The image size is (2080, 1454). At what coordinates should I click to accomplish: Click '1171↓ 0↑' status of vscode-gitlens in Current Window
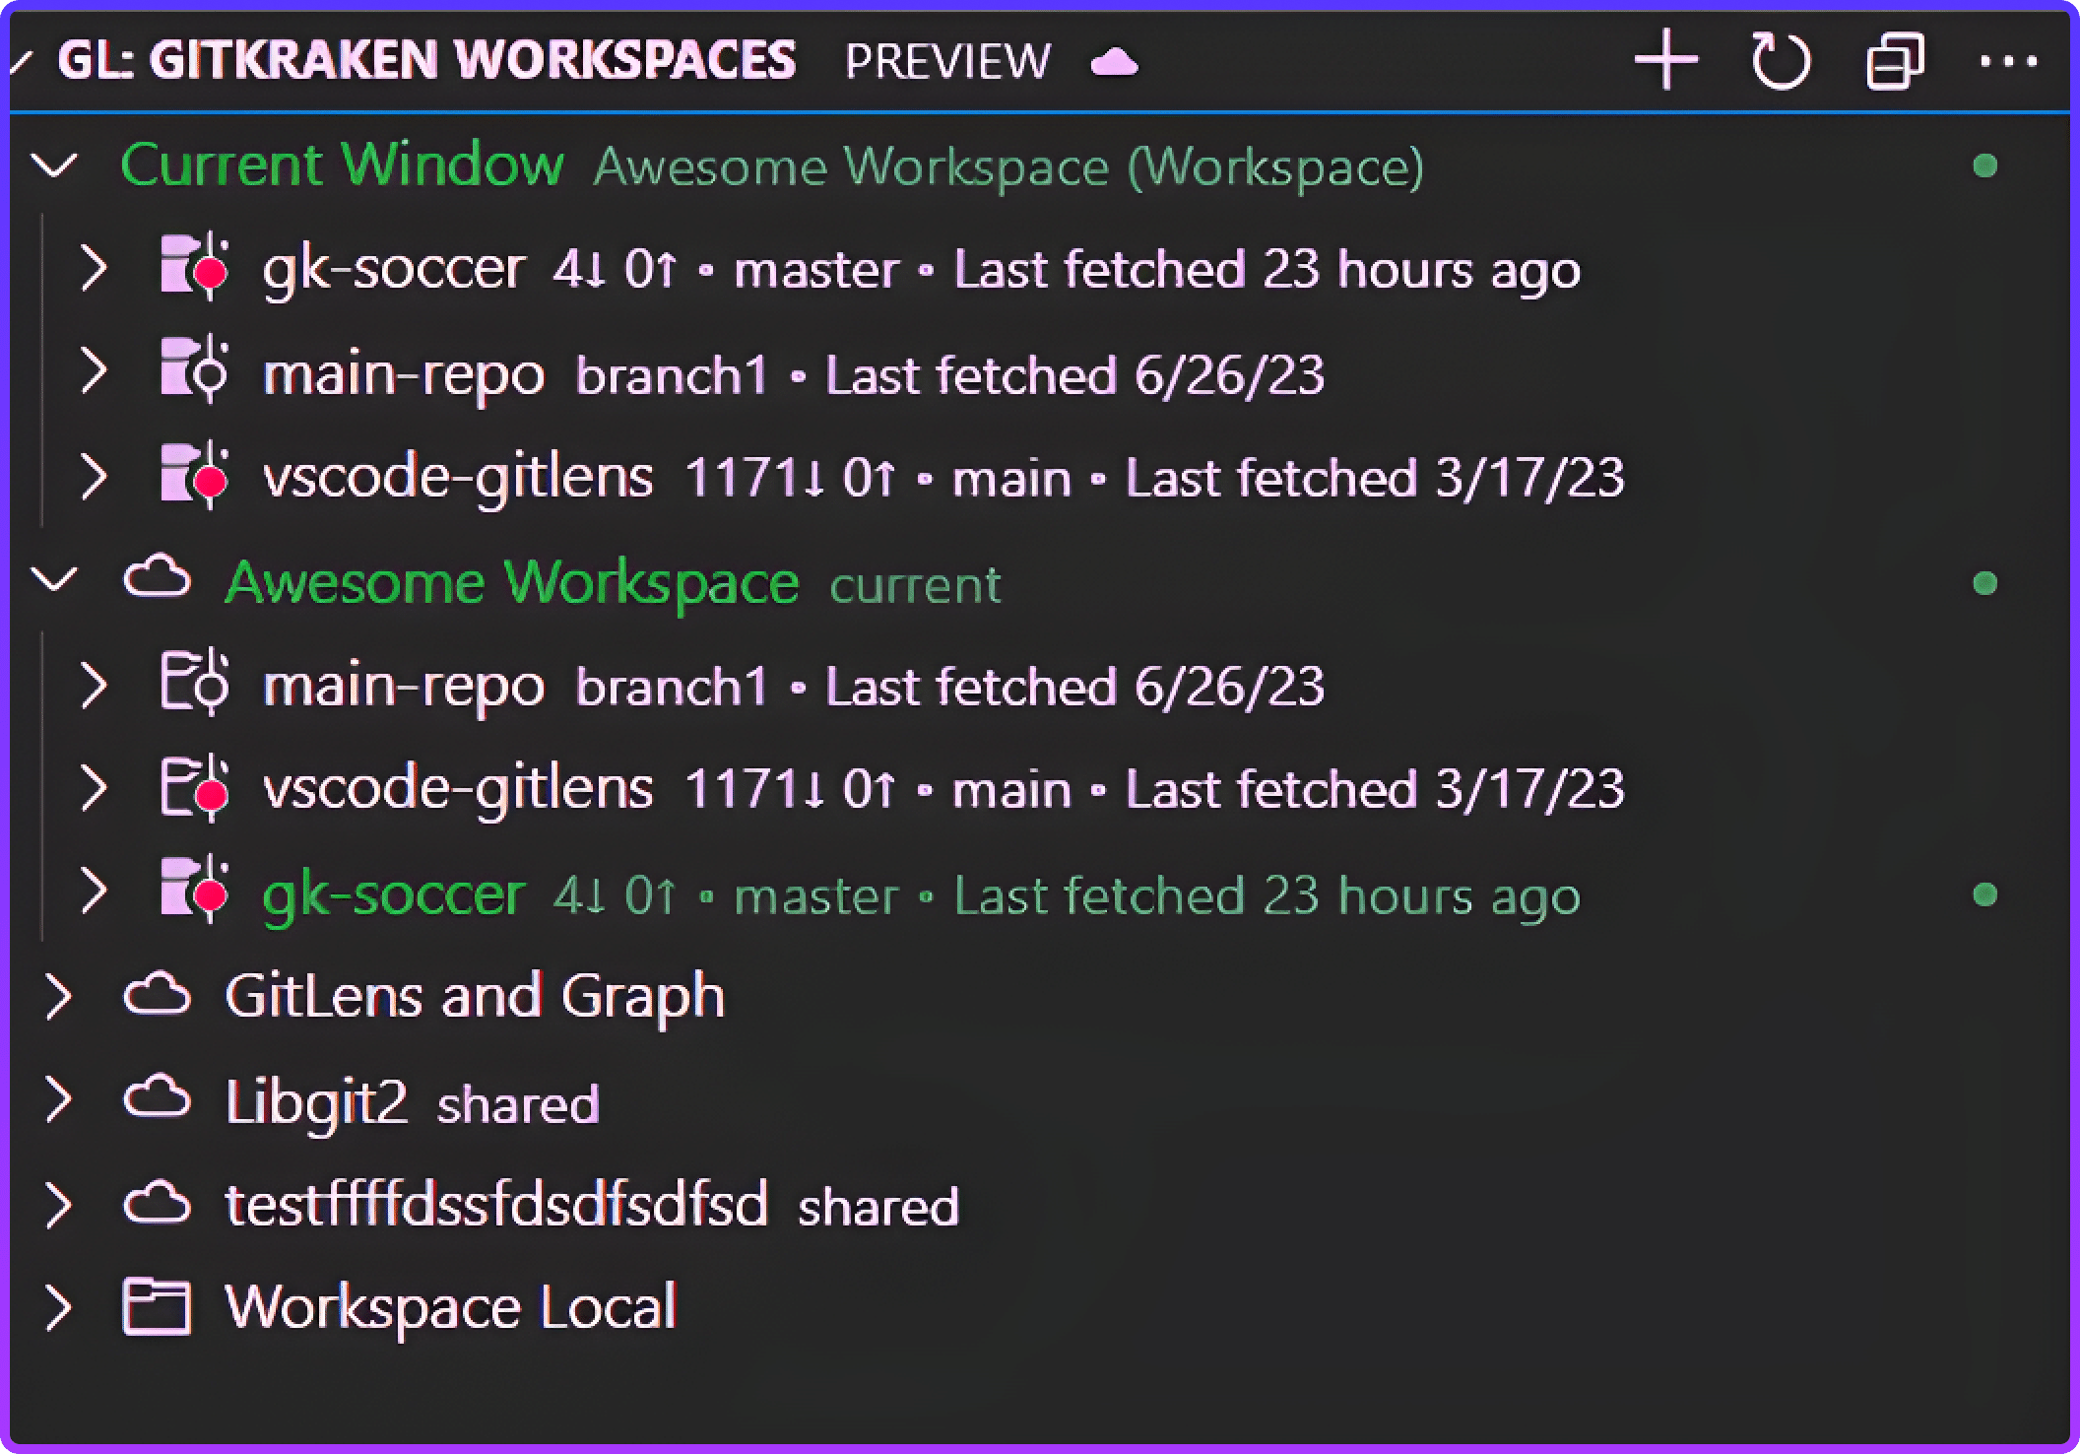click(x=790, y=478)
